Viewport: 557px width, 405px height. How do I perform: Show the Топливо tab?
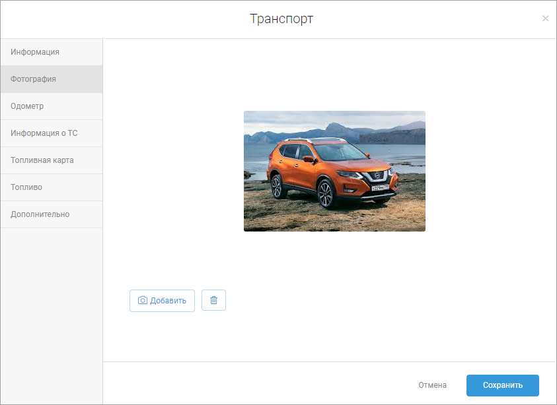26,187
